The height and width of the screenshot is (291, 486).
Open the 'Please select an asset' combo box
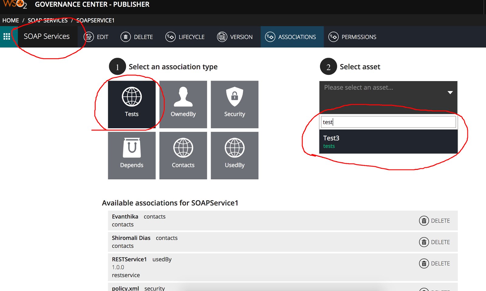(x=388, y=98)
